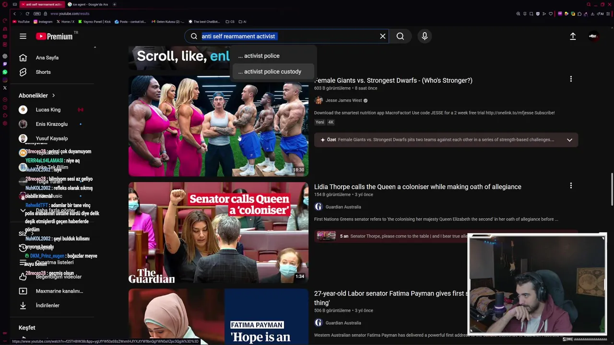Open Lucas King subscription channel
The image size is (614, 345).
click(x=48, y=110)
